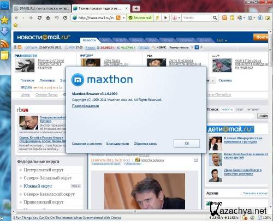Viewport: 273px width, 221px height.
Task: Open the RSS feed reader sidebar panel
Action: click(4, 44)
